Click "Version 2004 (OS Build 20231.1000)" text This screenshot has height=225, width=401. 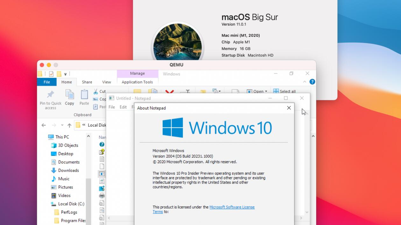point(183,156)
